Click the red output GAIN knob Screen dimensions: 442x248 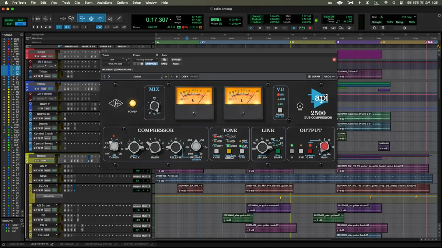click(x=324, y=146)
